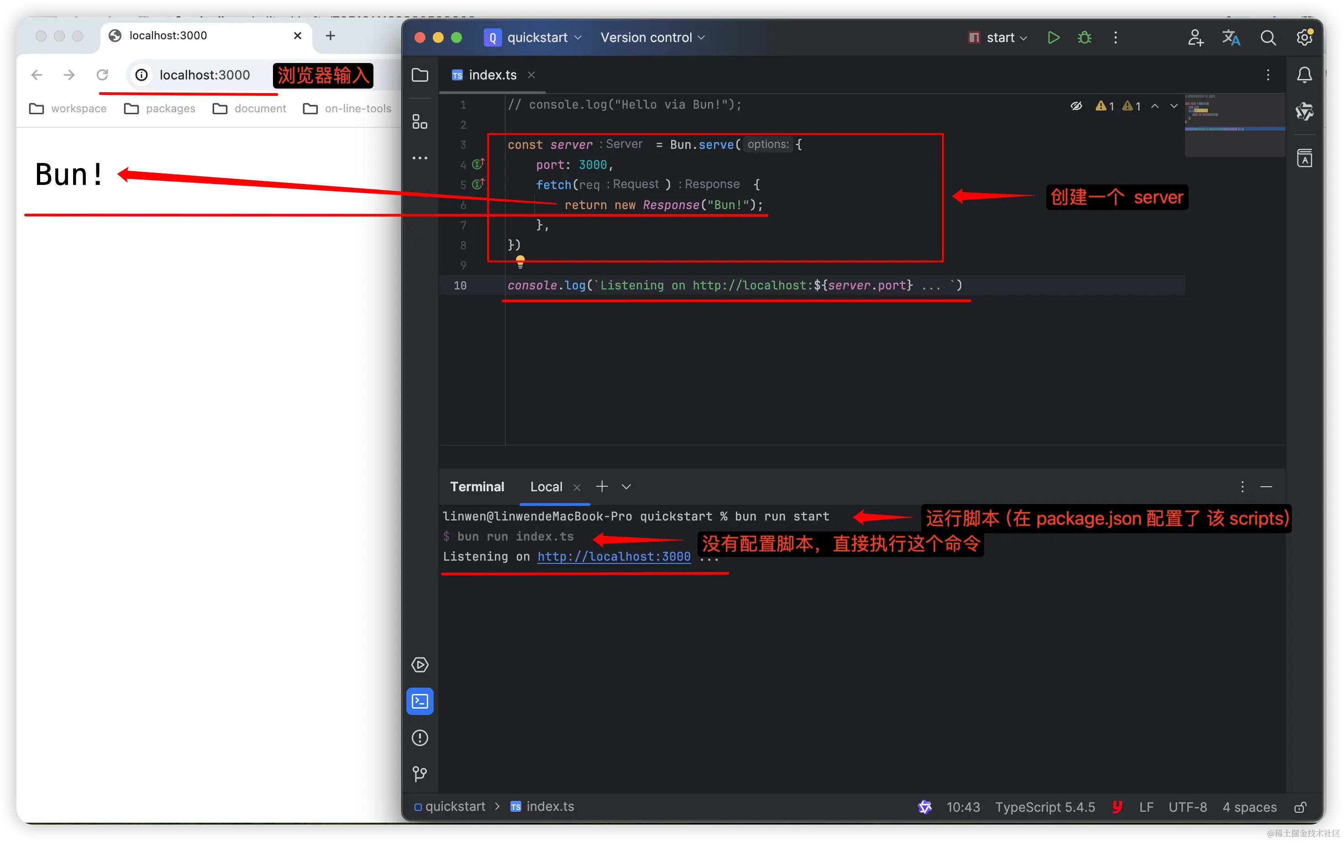Run the start configuration
Viewport: 1343px width, 841px height.
pos(1053,37)
